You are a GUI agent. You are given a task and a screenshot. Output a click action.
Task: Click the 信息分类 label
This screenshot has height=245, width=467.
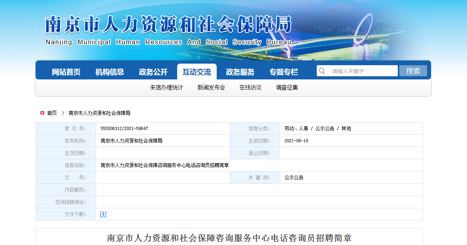(259, 128)
